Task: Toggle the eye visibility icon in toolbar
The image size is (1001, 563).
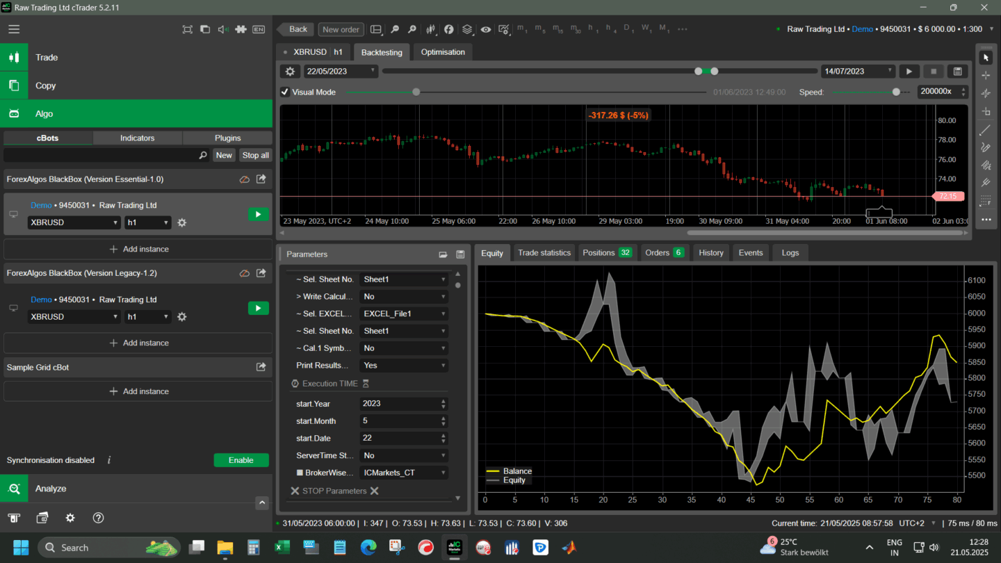Action: click(x=485, y=29)
